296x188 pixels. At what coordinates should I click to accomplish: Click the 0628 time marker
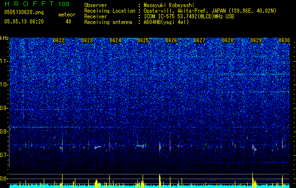coord(228,40)
